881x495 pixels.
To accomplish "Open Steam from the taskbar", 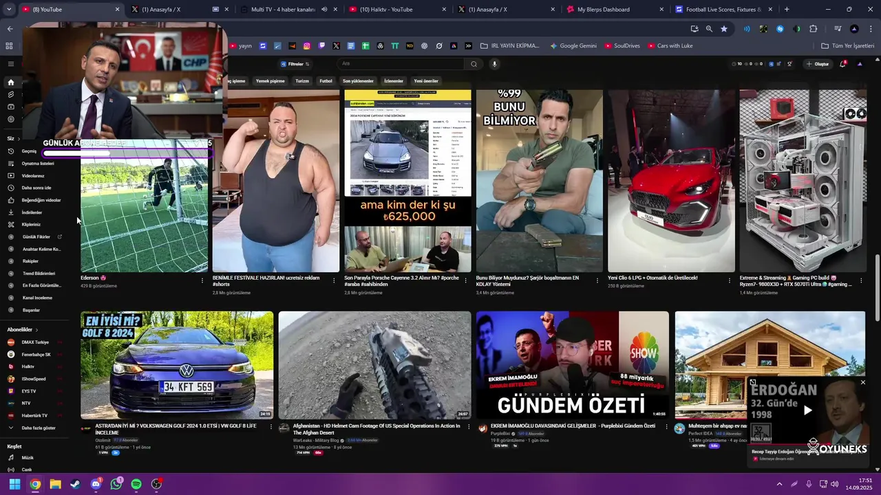I will [76, 484].
